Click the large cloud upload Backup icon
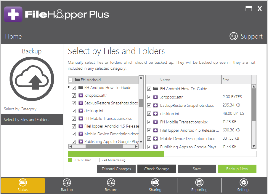The height and width of the screenshot is (194, 268). point(32,79)
